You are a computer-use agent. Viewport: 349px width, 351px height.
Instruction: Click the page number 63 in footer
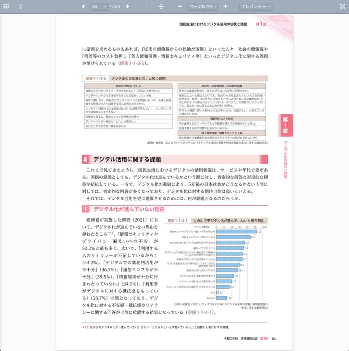click(x=274, y=339)
